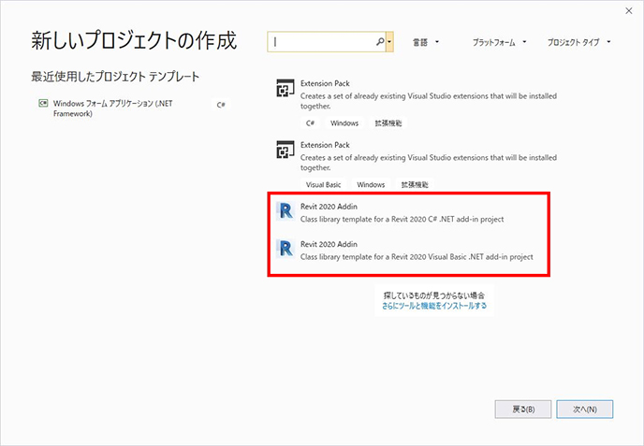Close the new project dialog
Screen dimensions: 644x446
tap(629, 11)
